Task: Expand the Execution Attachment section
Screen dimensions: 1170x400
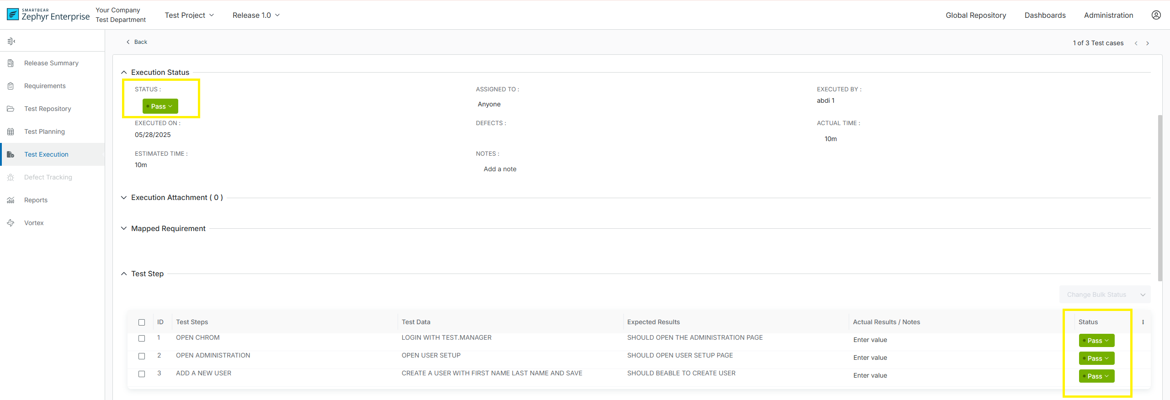Action: point(124,197)
